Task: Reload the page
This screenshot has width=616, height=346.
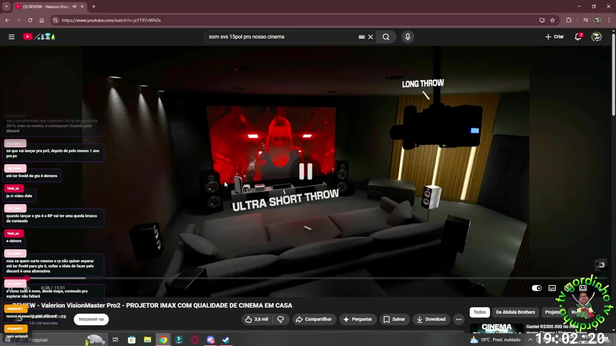Action: point(30,20)
